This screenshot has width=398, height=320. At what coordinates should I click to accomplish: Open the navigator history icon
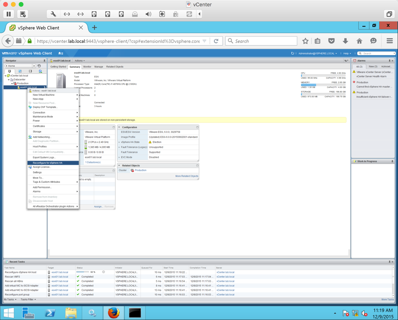point(39,66)
